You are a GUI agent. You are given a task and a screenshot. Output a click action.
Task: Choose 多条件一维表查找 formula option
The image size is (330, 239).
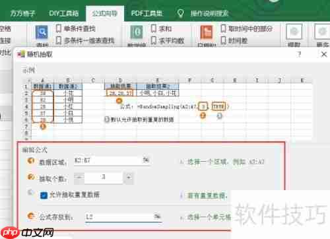[85, 40]
